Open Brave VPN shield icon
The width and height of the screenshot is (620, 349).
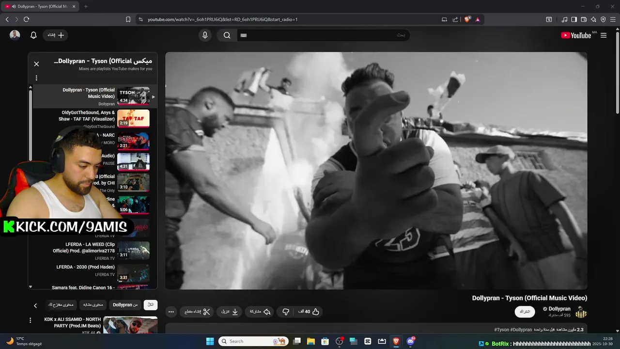(x=603, y=19)
